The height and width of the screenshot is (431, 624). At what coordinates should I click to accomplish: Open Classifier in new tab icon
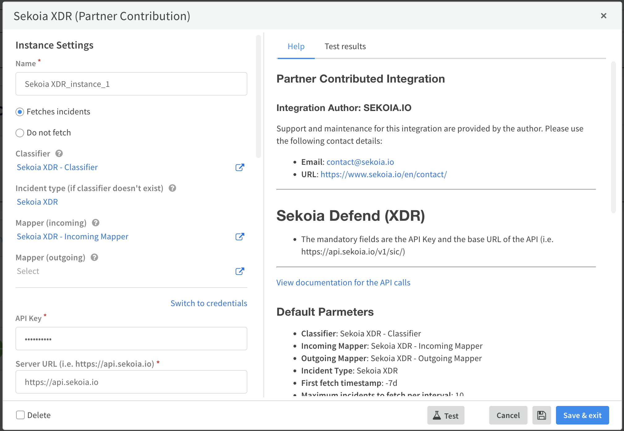[x=240, y=167]
